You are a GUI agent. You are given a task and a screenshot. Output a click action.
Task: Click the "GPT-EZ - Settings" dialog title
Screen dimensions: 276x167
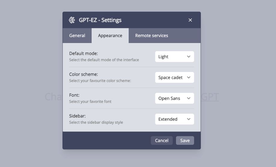coord(100,20)
